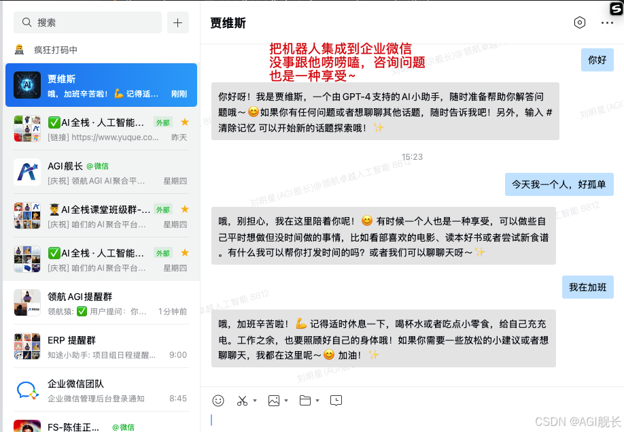Screen dimensions: 624x432
Task: Click the reply starting 哦，加班辛苦啦
Action: pos(383,339)
